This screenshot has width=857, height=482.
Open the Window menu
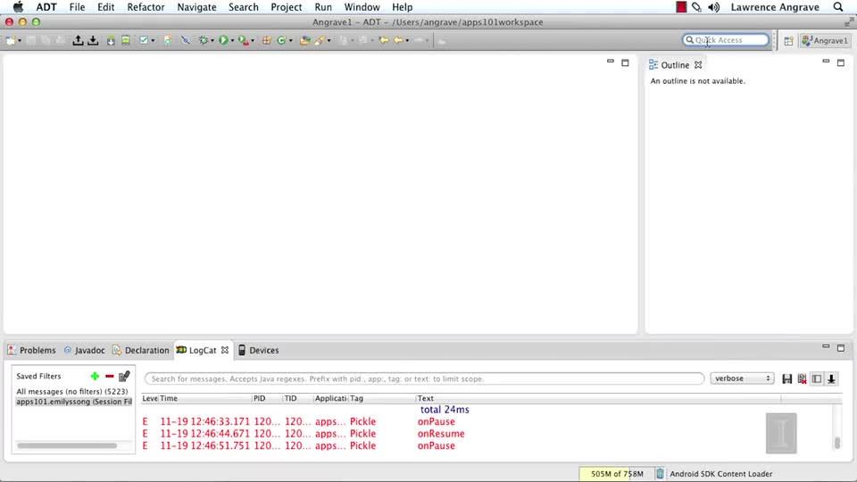[362, 7]
